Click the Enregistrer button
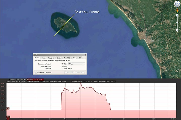 point(69,73)
